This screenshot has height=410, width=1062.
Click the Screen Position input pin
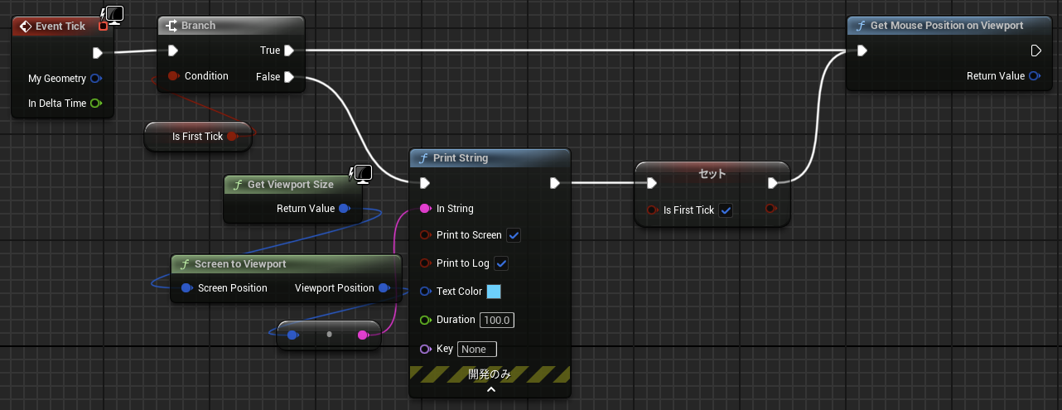pyautogui.click(x=187, y=288)
